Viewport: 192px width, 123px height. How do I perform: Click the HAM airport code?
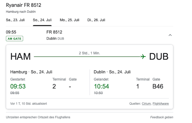[x=21, y=57]
